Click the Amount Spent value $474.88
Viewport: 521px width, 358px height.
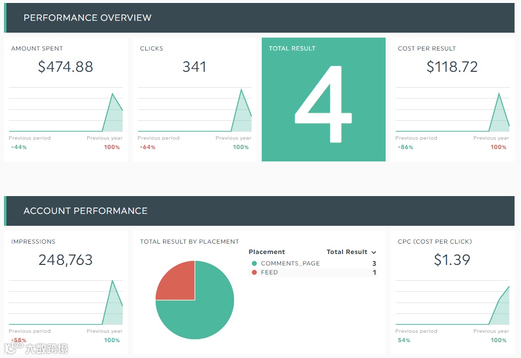65,67
